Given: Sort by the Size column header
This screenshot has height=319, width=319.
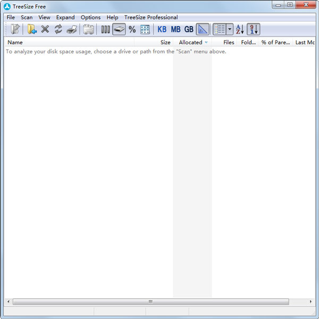Looking at the screenshot, I should click(x=154, y=43).
